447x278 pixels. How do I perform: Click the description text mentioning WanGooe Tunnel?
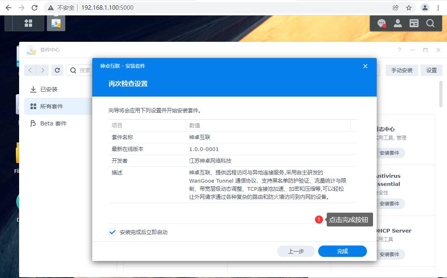(268, 185)
